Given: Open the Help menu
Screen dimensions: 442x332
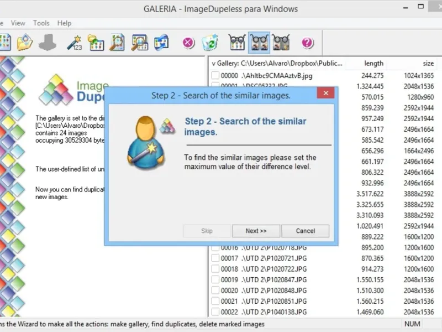Looking at the screenshot, I should 64,23.
